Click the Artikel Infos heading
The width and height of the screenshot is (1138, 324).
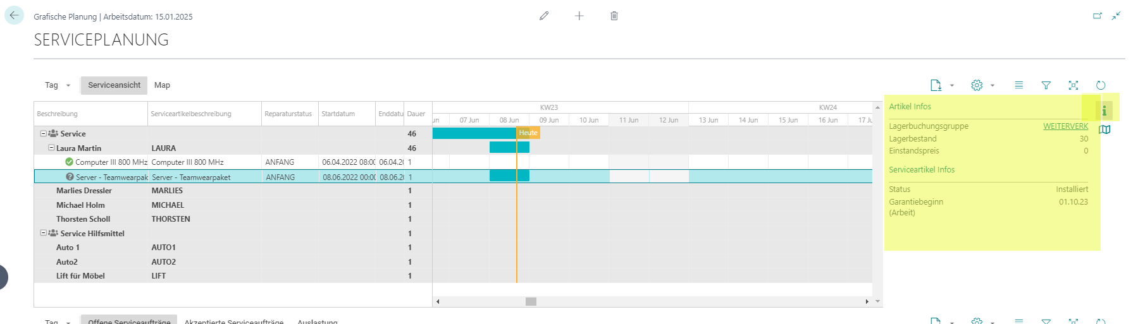910,107
